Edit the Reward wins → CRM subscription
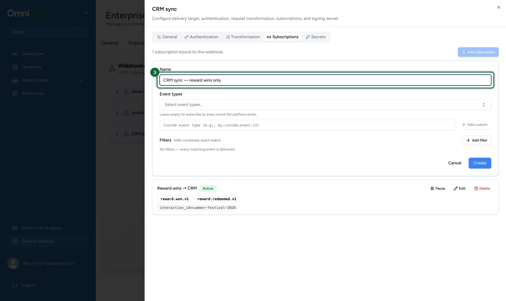Image resolution: width=506 pixels, height=301 pixels. coord(460,188)
